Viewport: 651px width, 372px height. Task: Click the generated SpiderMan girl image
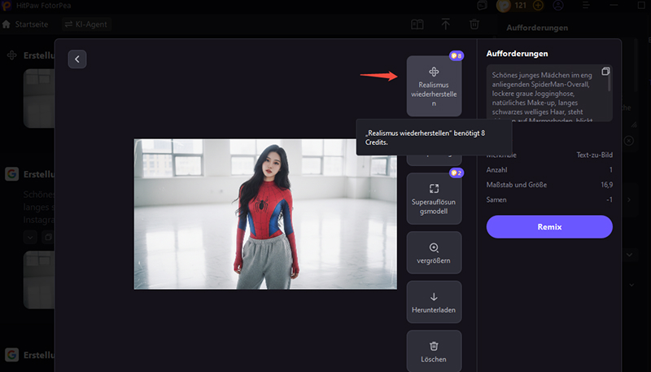pyautogui.click(x=265, y=214)
